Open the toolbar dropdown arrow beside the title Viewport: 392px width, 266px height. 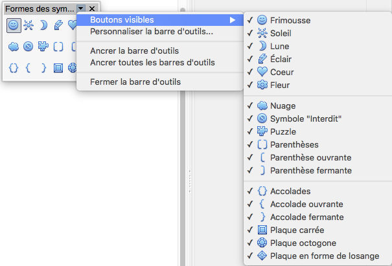pyautogui.click(x=81, y=9)
